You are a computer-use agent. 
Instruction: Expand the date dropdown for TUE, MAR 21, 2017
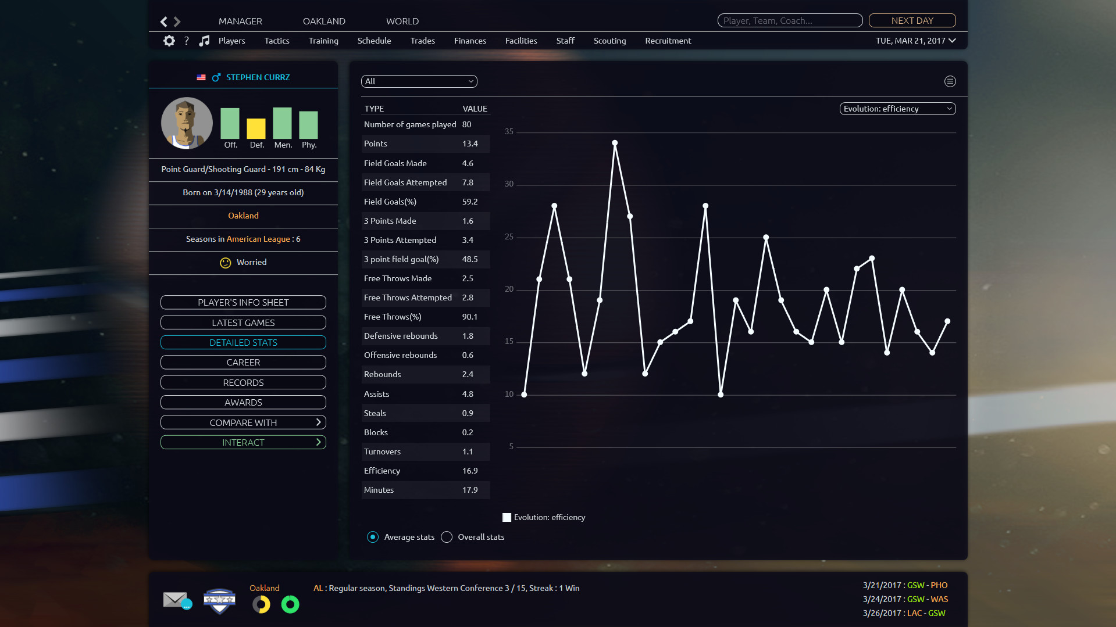click(x=951, y=41)
